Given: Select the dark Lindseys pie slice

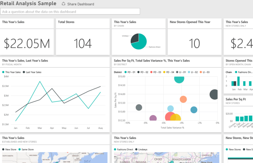Looking at the screenshot, I should [134, 38].
